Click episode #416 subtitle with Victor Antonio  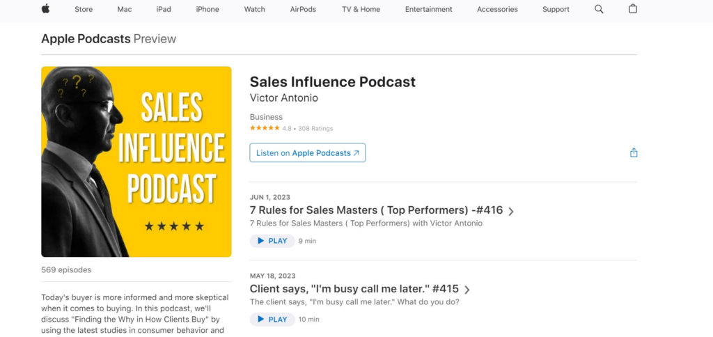click(x=366, y=224)
